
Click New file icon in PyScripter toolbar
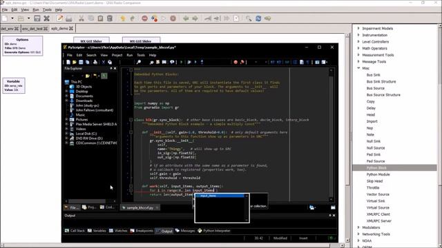point(68,62)
